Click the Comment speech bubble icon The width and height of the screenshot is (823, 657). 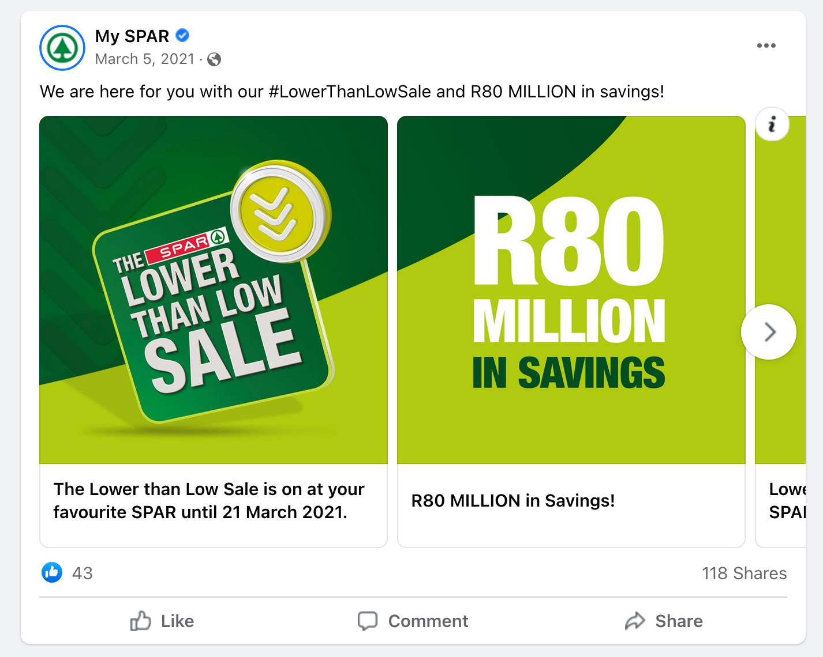[x=368, y=621]
